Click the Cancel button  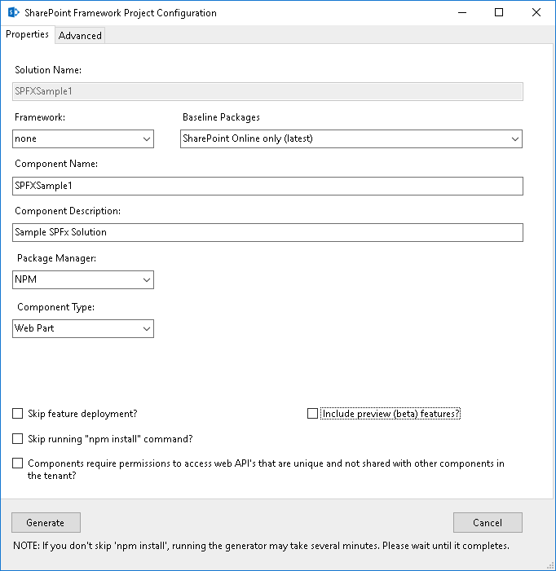coord(488,523)
